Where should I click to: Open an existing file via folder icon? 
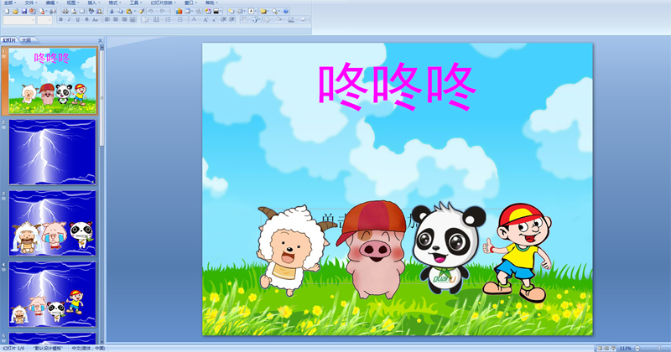click(15, 12)
